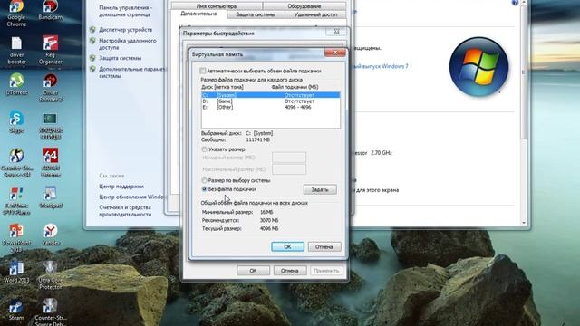The height and width of the screenshot is (326, 580).
Task: Click the Задать button
Action: [x=320, y=189]
